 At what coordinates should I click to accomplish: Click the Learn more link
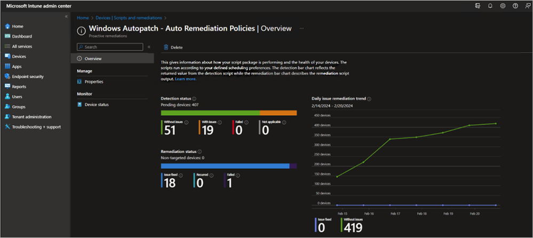[185, 79]
